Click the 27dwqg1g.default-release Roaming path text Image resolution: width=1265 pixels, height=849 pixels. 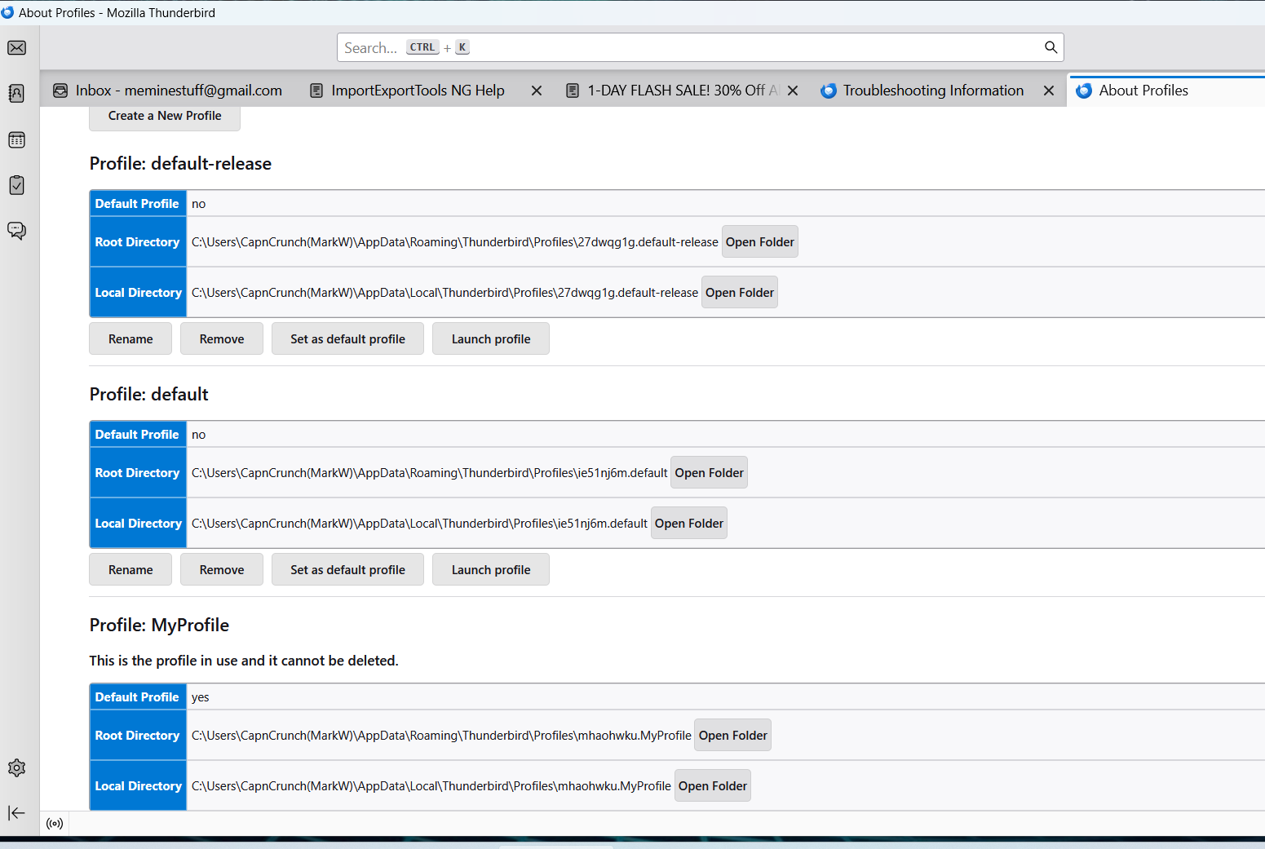coord(455,242)
